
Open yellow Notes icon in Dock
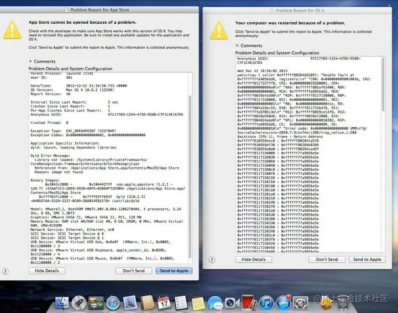coord(198,303)
